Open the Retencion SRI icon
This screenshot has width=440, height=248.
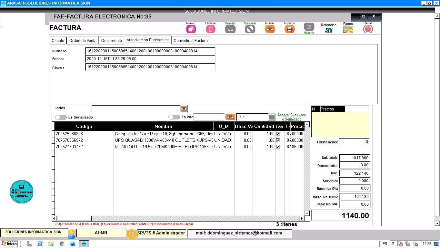tap(328, 30)
